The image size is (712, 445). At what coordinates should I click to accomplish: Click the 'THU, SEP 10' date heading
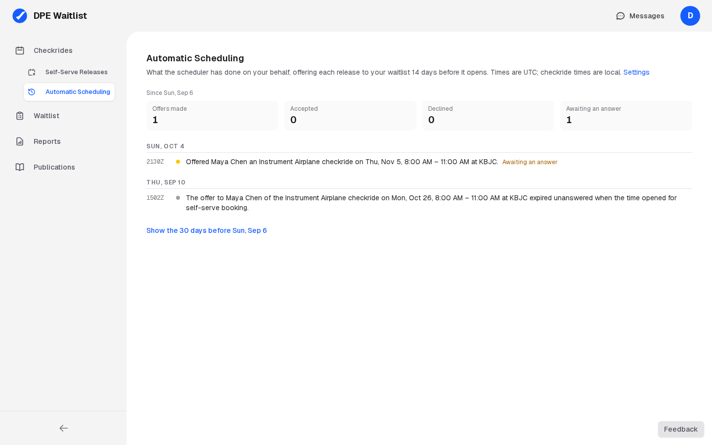tap(166, 182)
